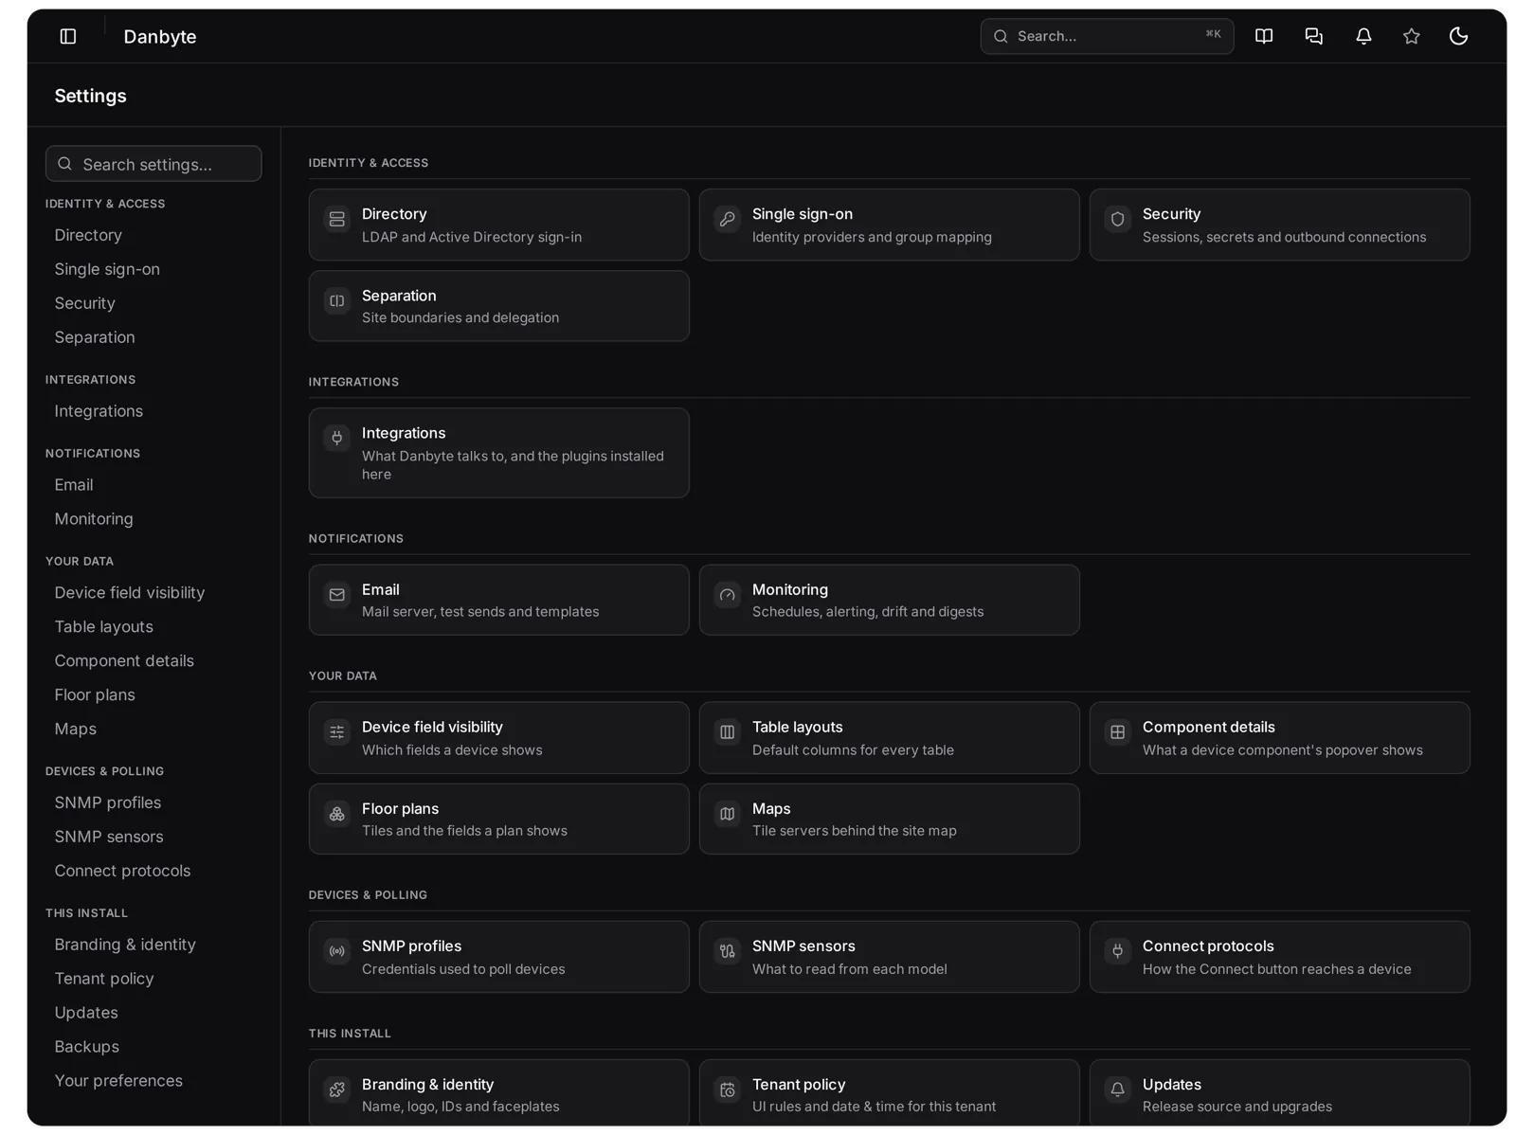Click the Floor plans card icon
1516x1135 pixels.
336,814
